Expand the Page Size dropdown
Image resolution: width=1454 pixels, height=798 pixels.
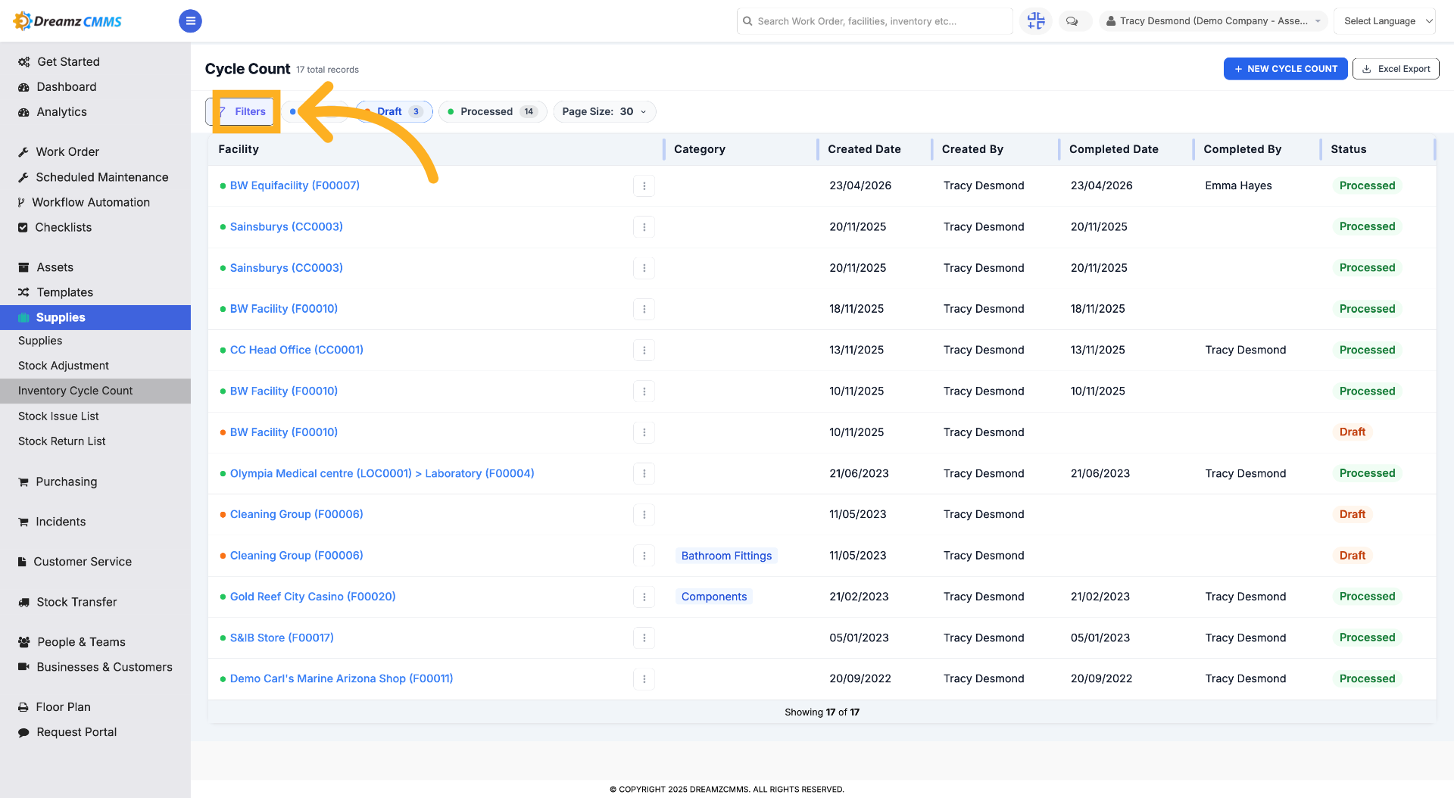pos(604,112)
